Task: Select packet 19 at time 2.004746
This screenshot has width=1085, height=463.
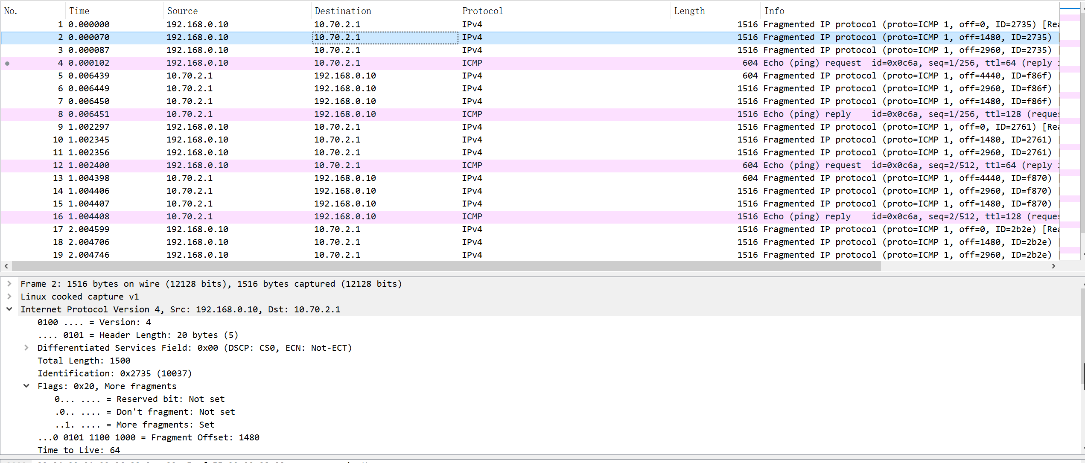Action: point(529,255)
